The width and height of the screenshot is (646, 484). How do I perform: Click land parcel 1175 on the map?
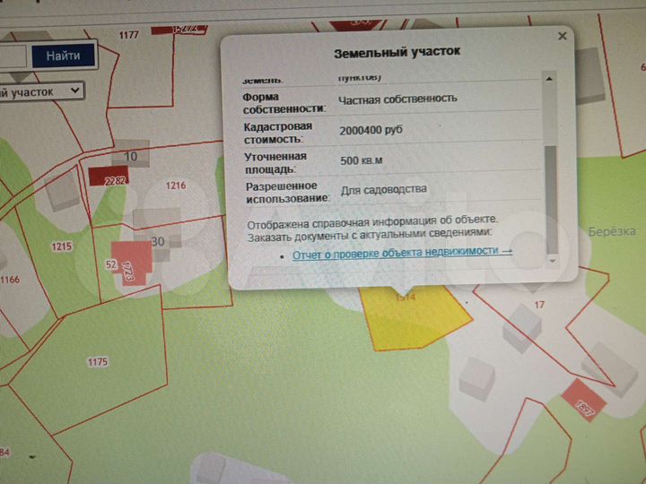click(x=97, y=361)
